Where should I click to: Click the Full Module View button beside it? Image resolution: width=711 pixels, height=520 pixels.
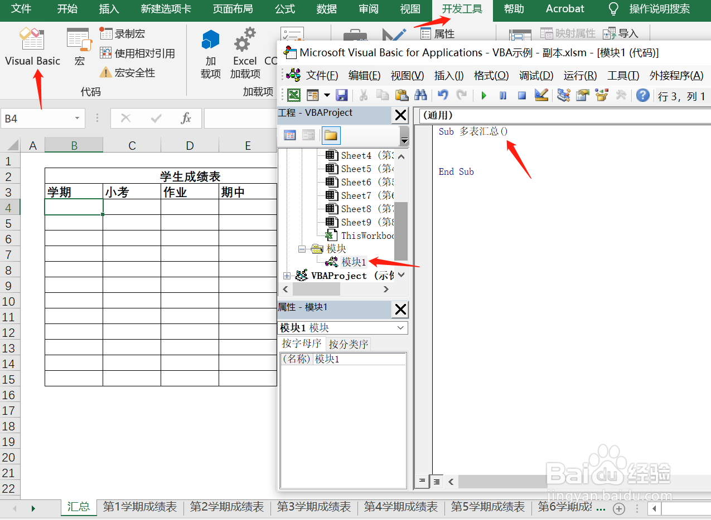(437, 481)
